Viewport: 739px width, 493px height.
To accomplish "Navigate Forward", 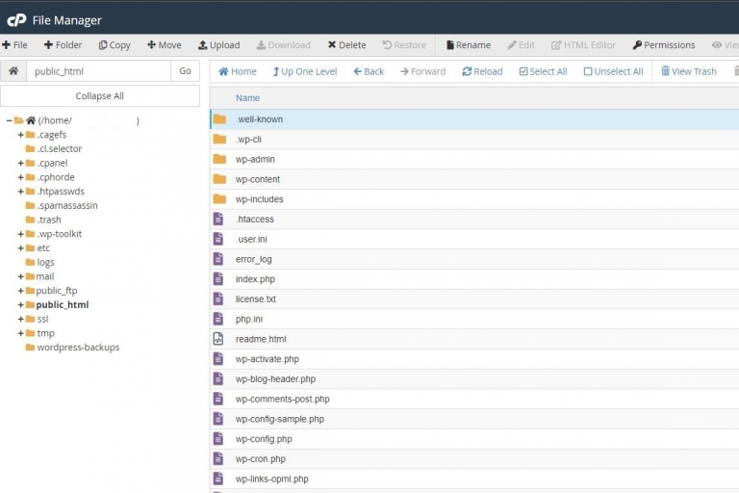I will [x=422, y=71].
